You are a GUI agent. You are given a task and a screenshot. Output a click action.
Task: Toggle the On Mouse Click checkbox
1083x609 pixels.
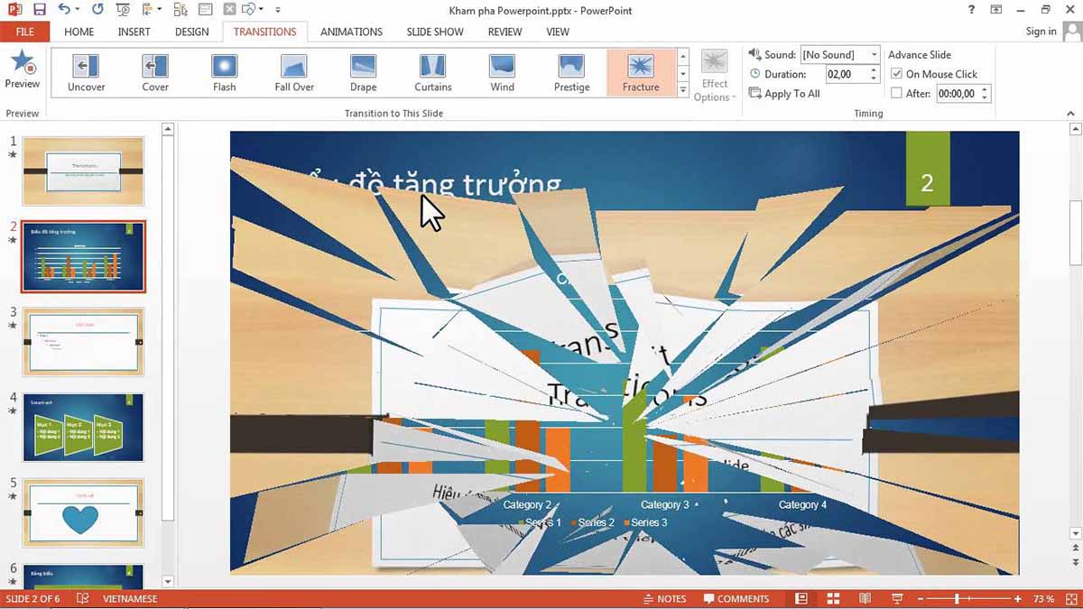tap(896, 74)
